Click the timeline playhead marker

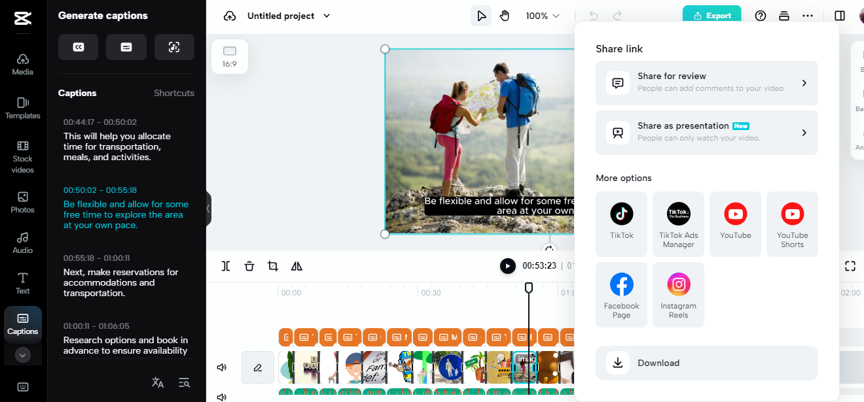pos(529,288)
